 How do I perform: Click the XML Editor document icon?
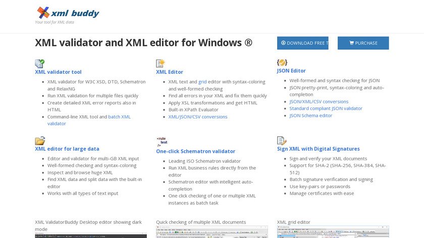[x=161, y=64]
